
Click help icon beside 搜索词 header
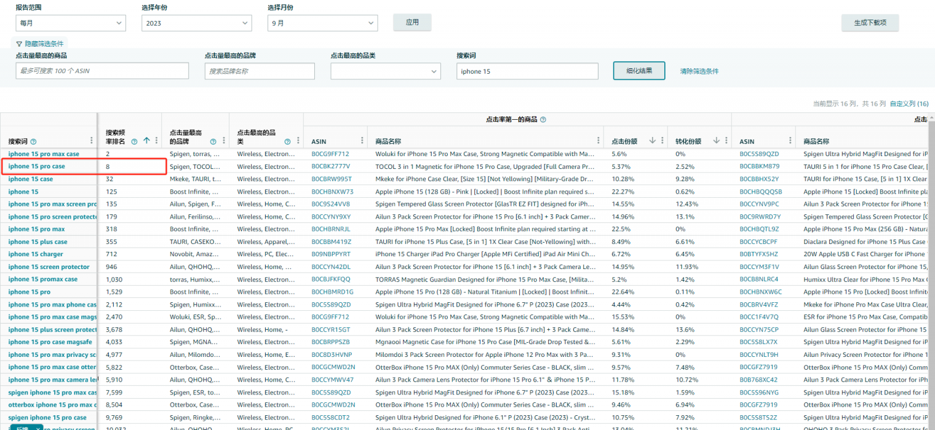[x=34, y=141]
